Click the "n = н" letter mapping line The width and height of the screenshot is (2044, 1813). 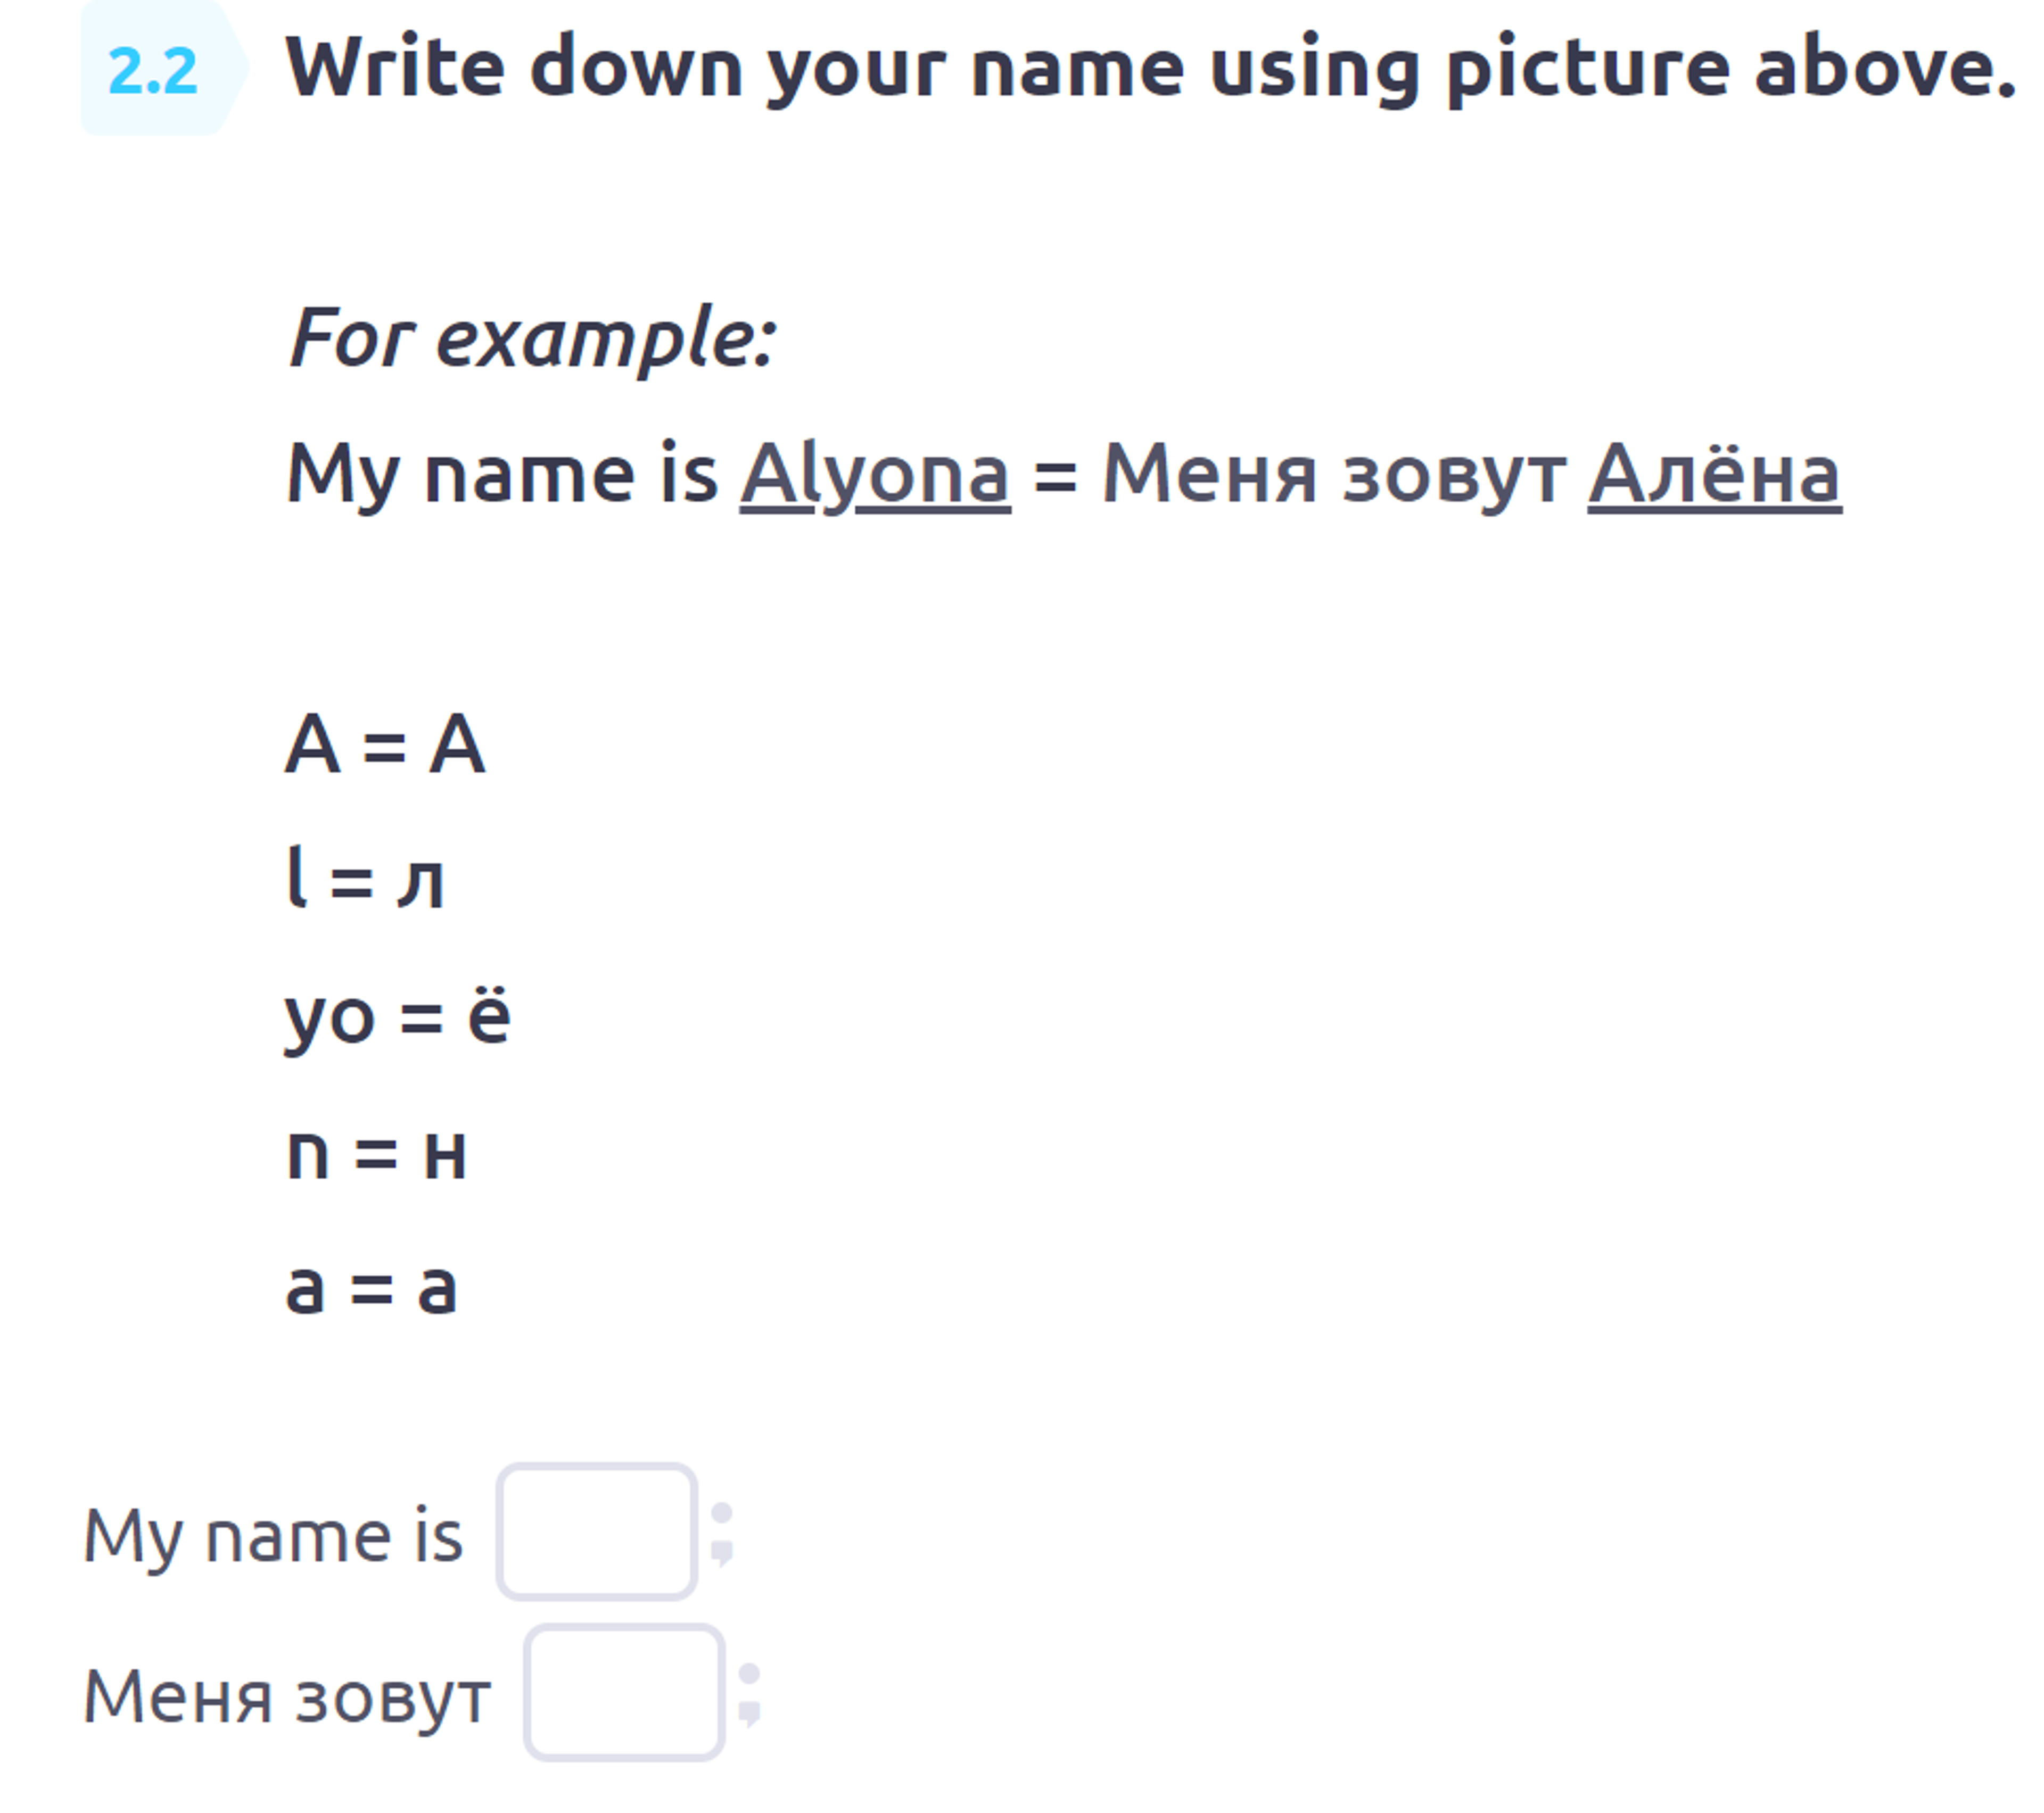tap(376, 1153)
